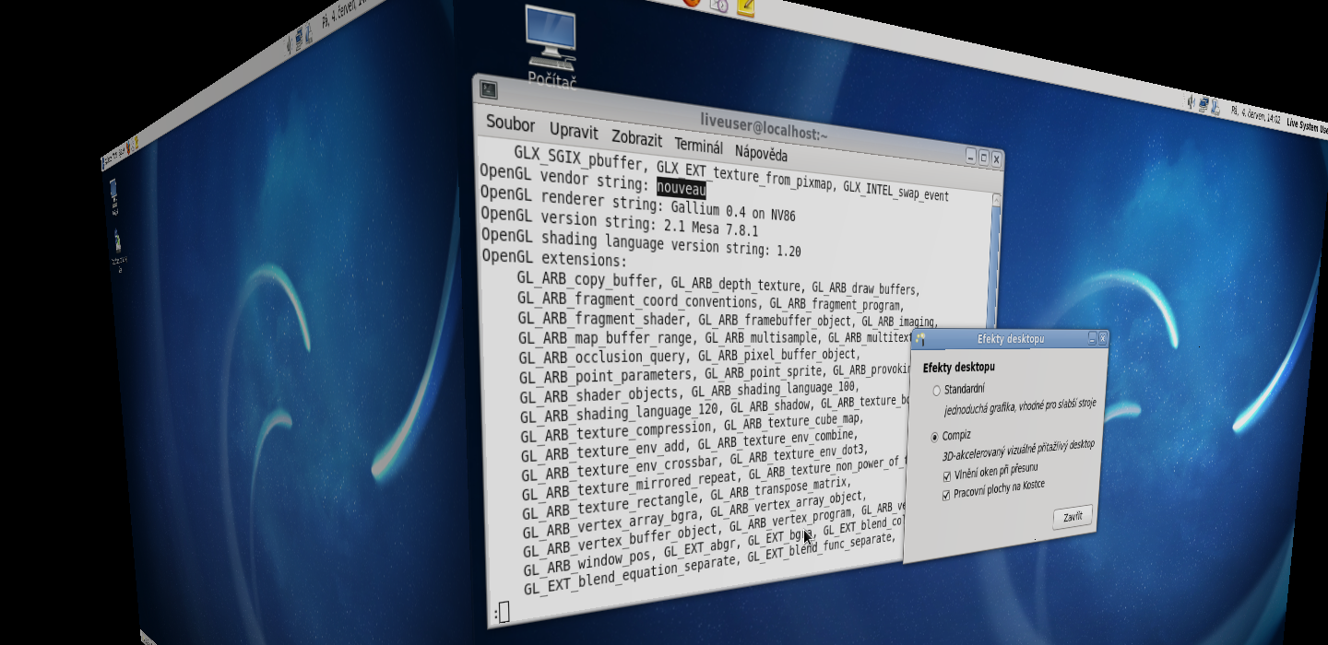The image size is (1328, 645).
Task: Launch the notes applet in the top panel
Action: click(x=745, y=7)
